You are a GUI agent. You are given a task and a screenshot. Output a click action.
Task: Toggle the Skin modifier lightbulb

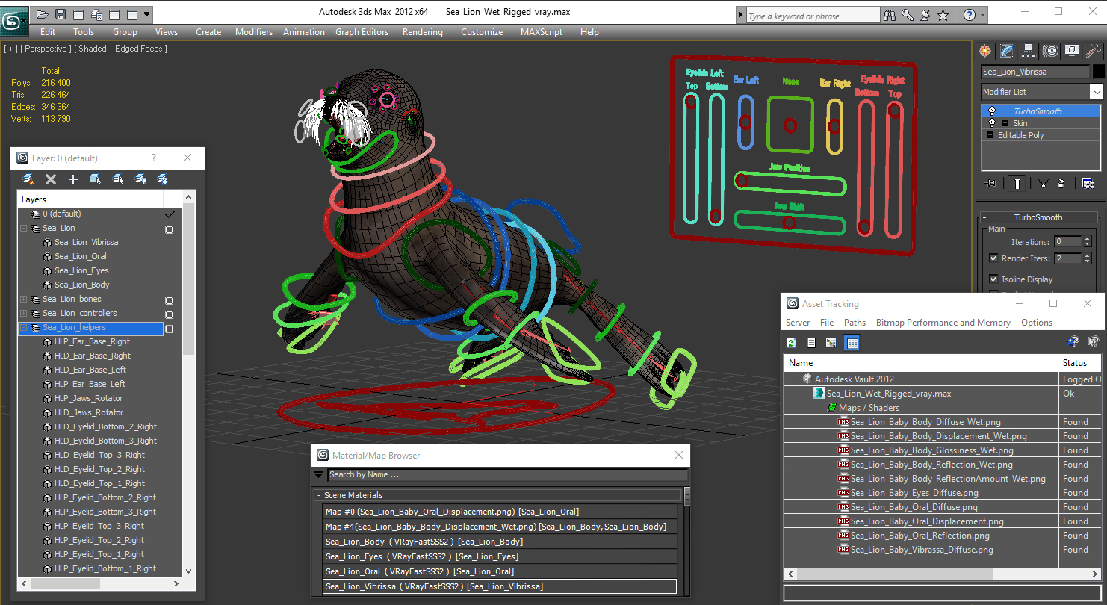(992, 123)
